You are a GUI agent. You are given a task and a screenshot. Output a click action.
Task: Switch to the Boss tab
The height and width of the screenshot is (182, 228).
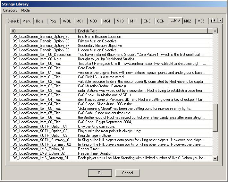(x=40, y=21)
